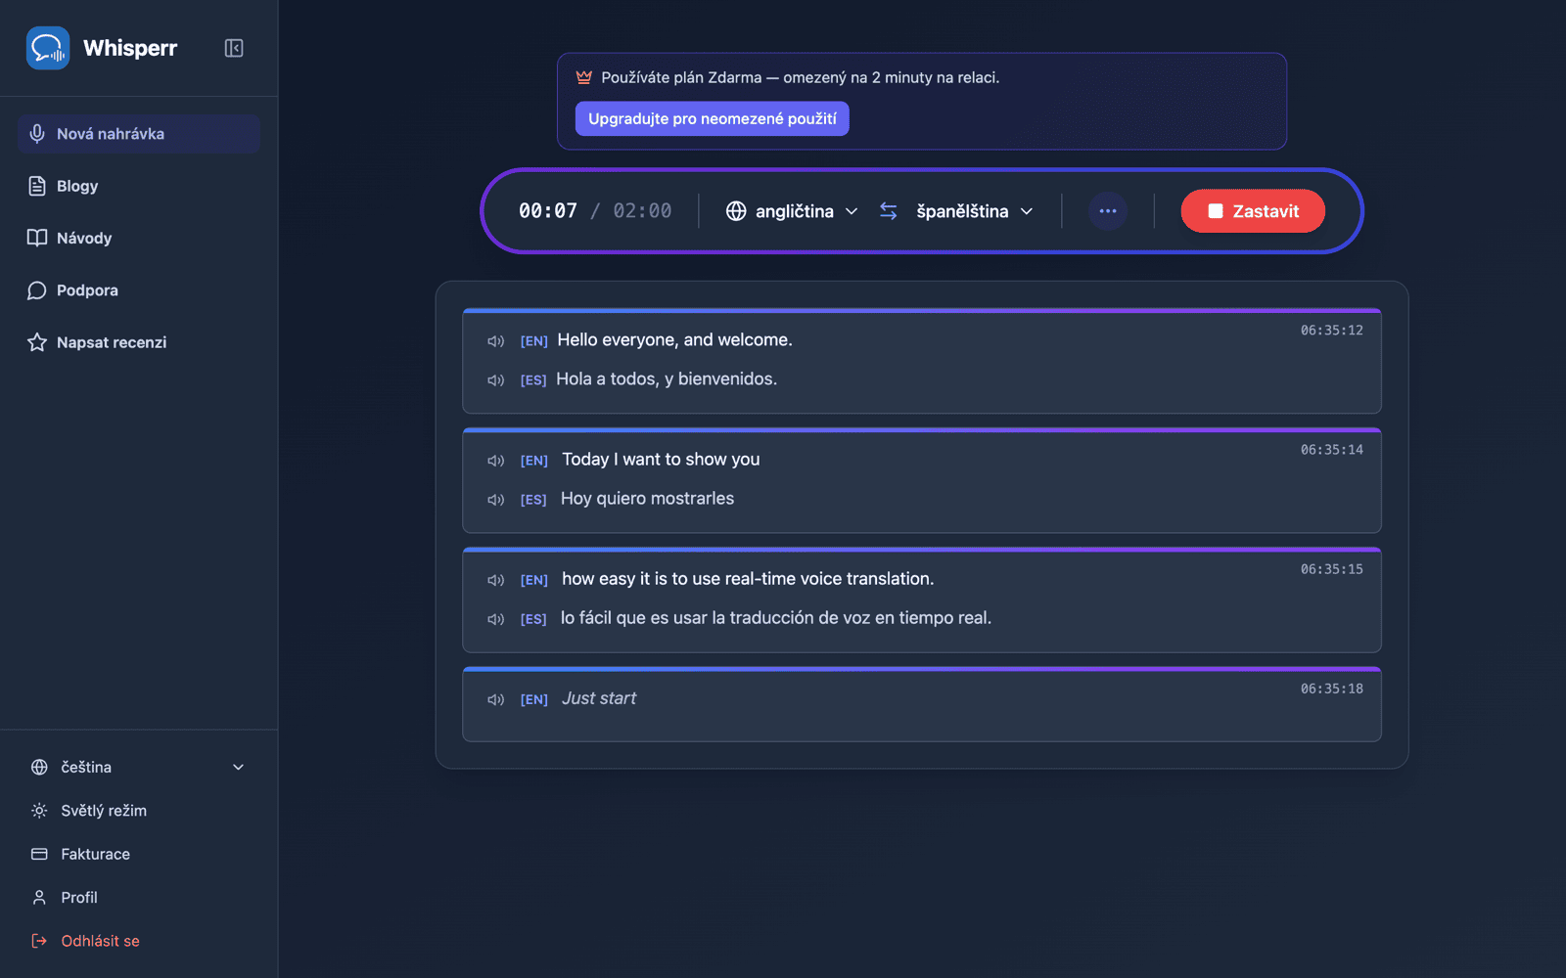Open the three-dots more options menu

tap(1108, 211)
